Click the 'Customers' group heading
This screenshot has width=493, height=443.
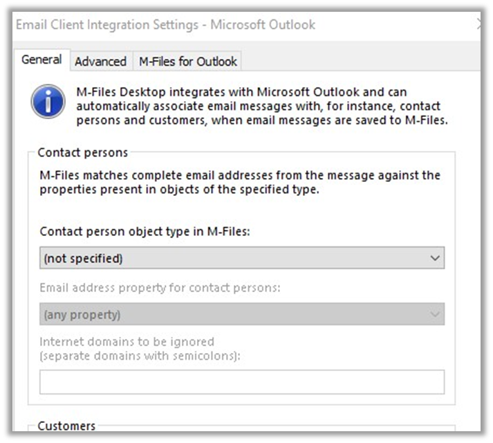click(x=66, y=426)
